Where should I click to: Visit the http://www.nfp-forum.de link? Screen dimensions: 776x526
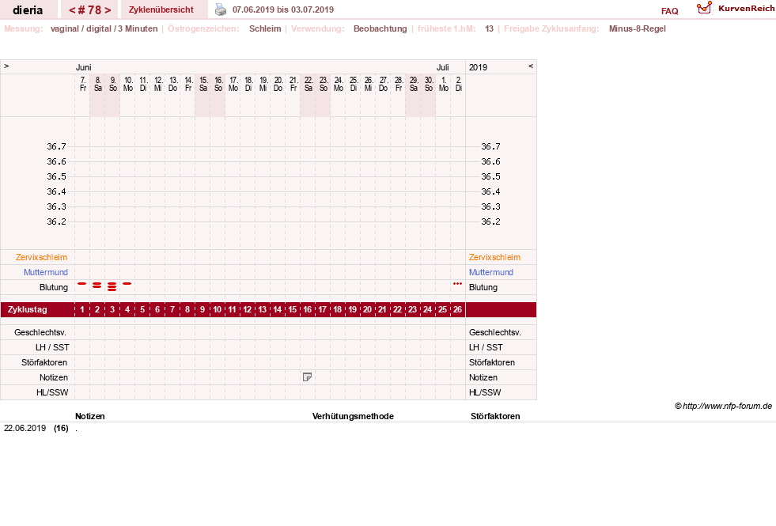coord(727,406)
